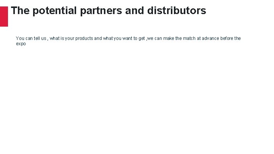This screenshot has width=274, height=154.
Task: Click the word 'expo' on second line
Action: pyautogui.click(x=21, y=44)
